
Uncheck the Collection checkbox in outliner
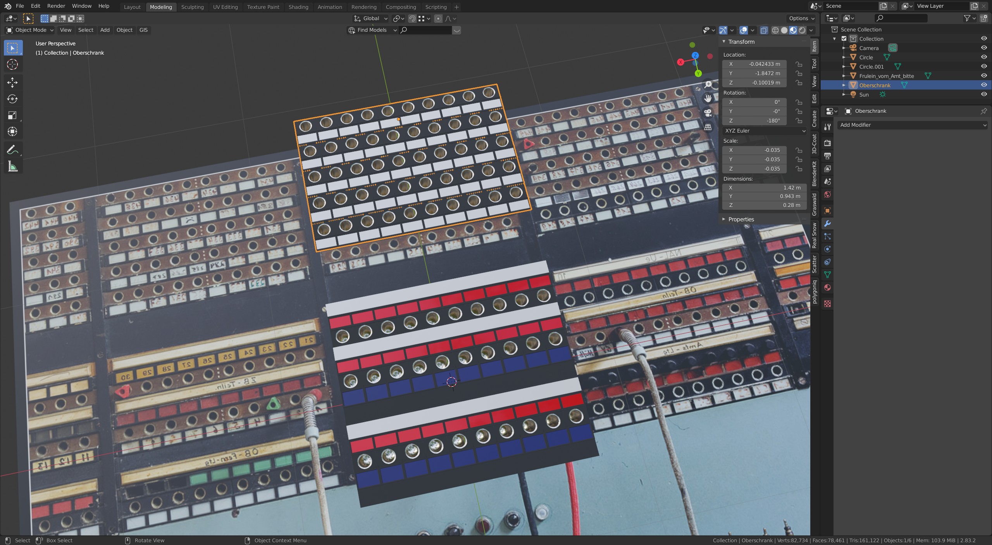(x=844, y=39)
